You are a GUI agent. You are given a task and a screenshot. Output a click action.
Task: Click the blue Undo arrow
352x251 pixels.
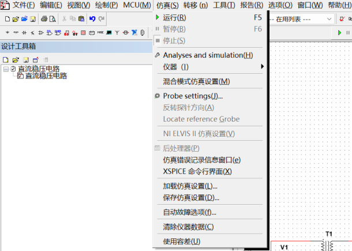pyautogui.click(x=92, y=19)
